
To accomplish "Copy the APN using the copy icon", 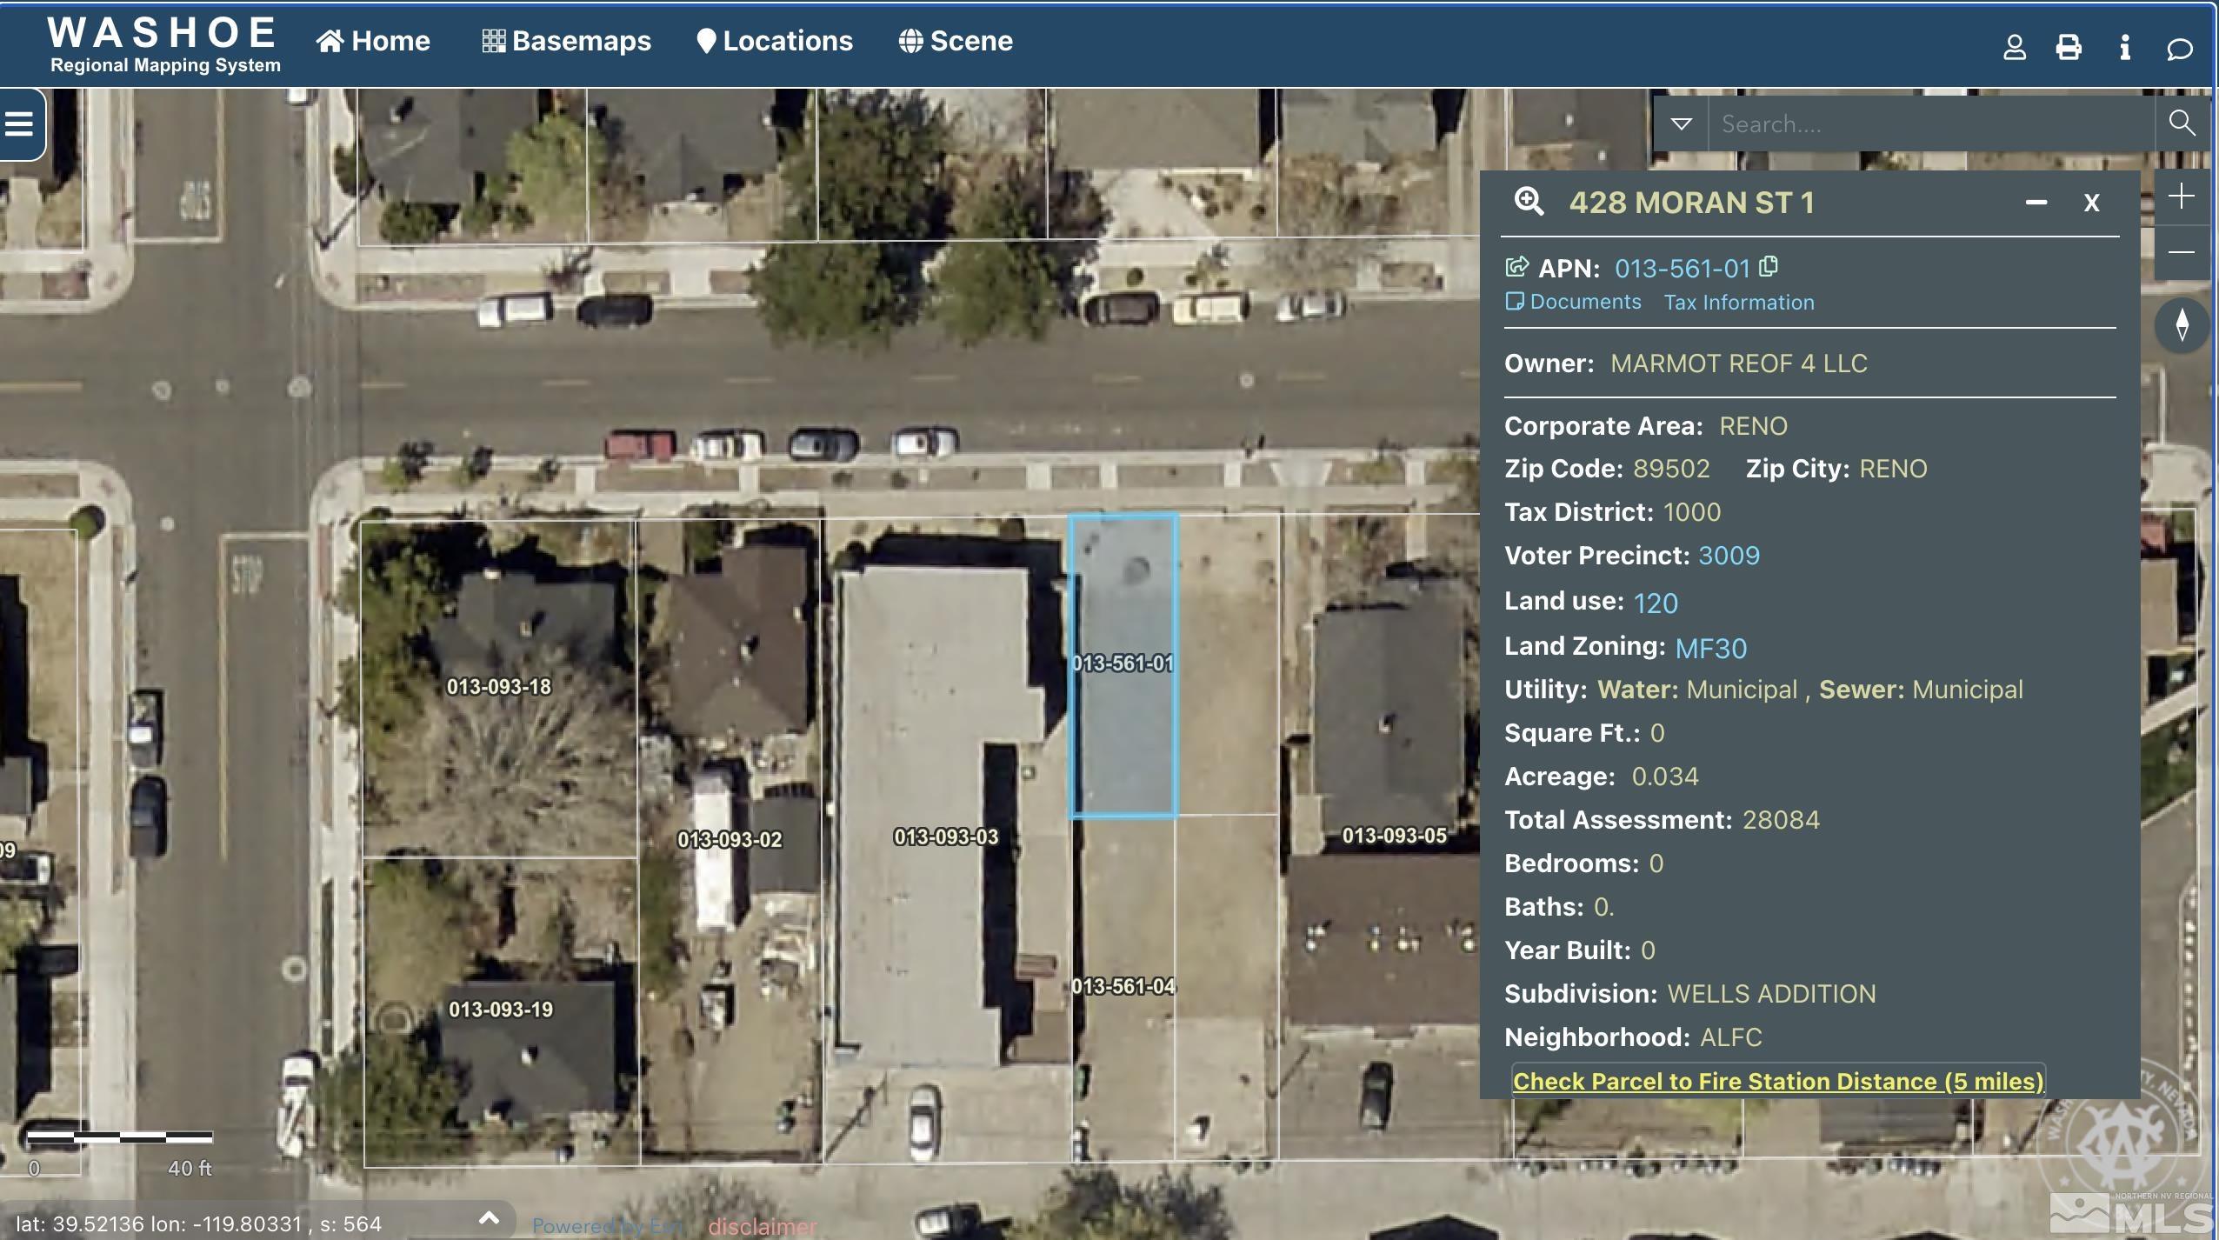I will pyautogui.click(x=1769, y=267).
